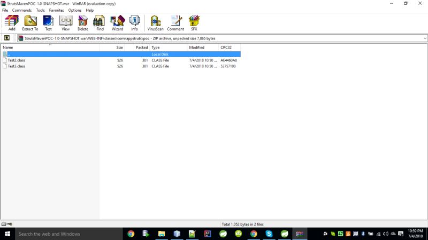Click the Delete toolbar icon
The height and width of the screenshot is (240, 428).
[83, 23]
